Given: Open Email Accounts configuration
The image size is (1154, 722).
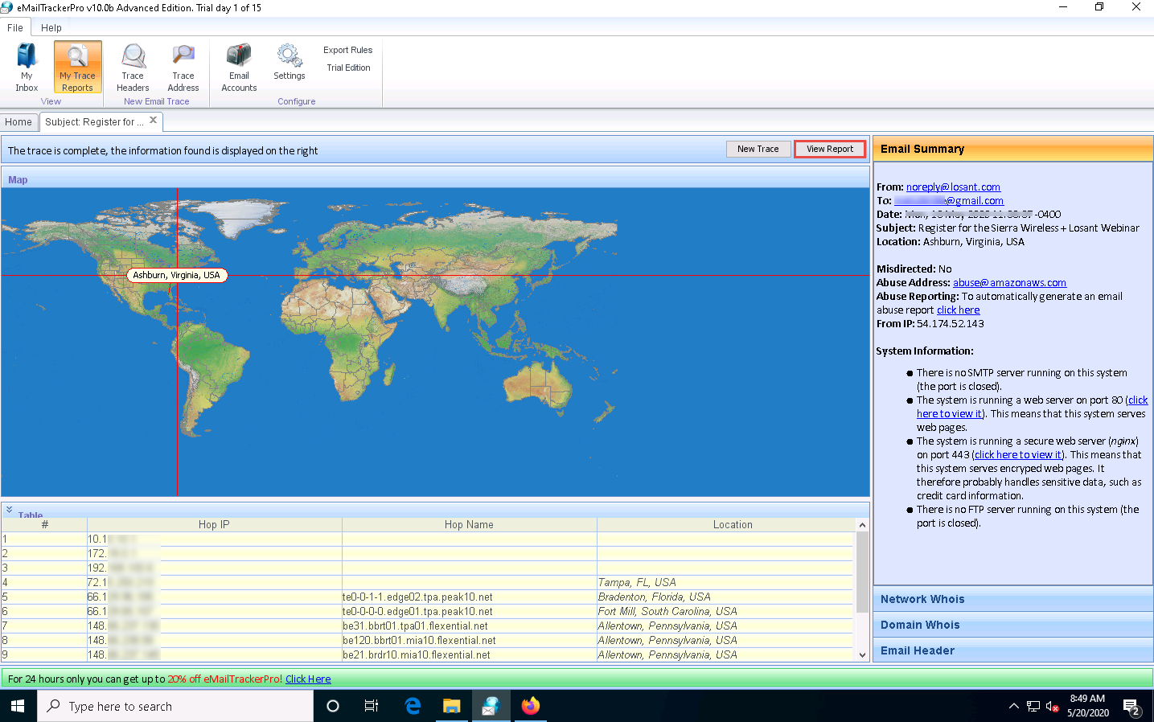Looking at the screenshot, I should 239,68.
